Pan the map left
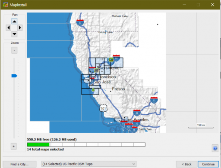221x168 pixels. click(x=9, y=27)
